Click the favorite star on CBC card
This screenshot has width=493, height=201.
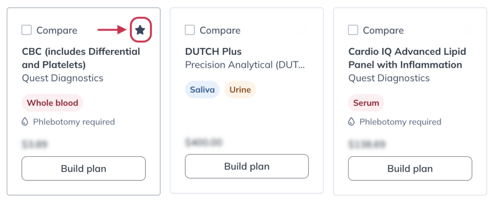[x=140, y=30]
